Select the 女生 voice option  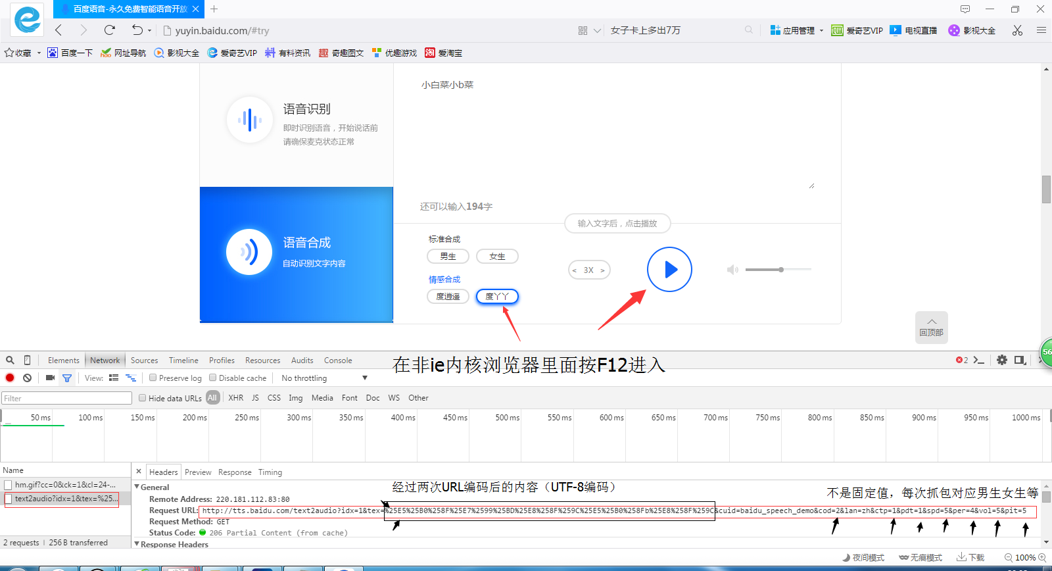click(497, 257)
